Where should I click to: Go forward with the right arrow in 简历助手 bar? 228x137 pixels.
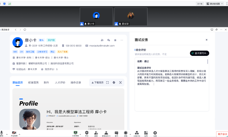point(20,30)
